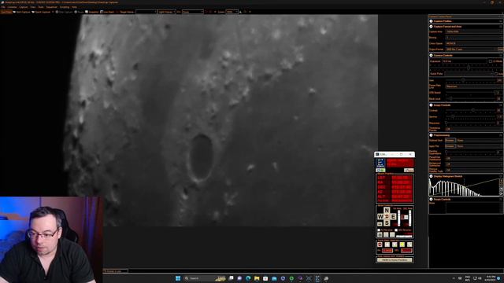Open the Binning dropdown

click(x=474, y=38)
